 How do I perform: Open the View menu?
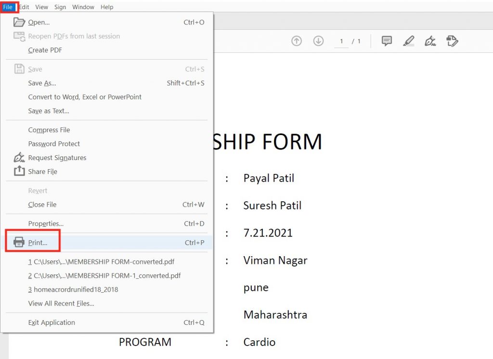tap(41, 7)
